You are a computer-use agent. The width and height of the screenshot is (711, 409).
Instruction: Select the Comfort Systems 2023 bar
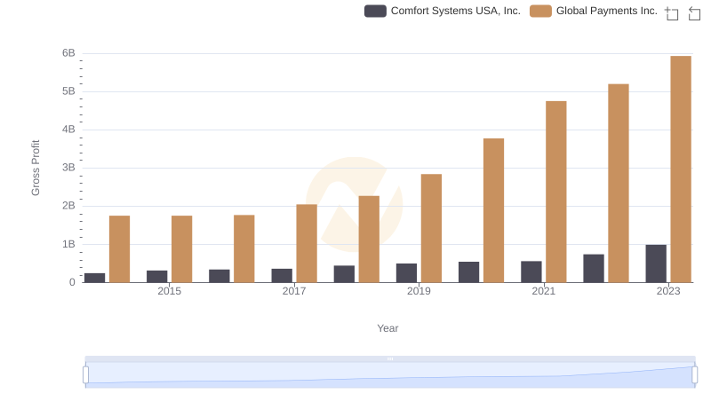656,263
